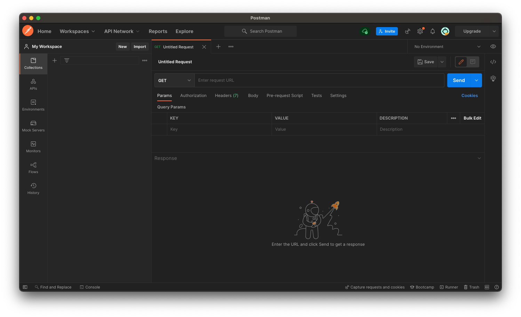Viewport: 521px width, 317px height.
Task: Open History in the sidebar
Action: (x=33, y=189)
